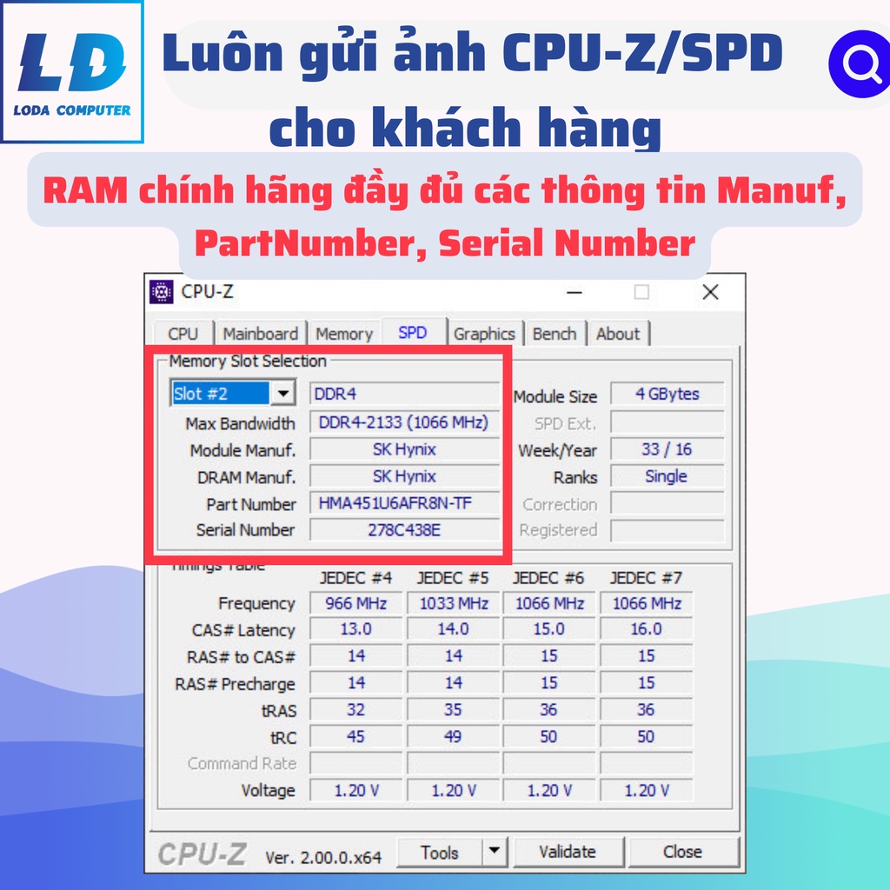Close the CPU-Z window with X
890x890 pixels.
[x=710, y=292]
